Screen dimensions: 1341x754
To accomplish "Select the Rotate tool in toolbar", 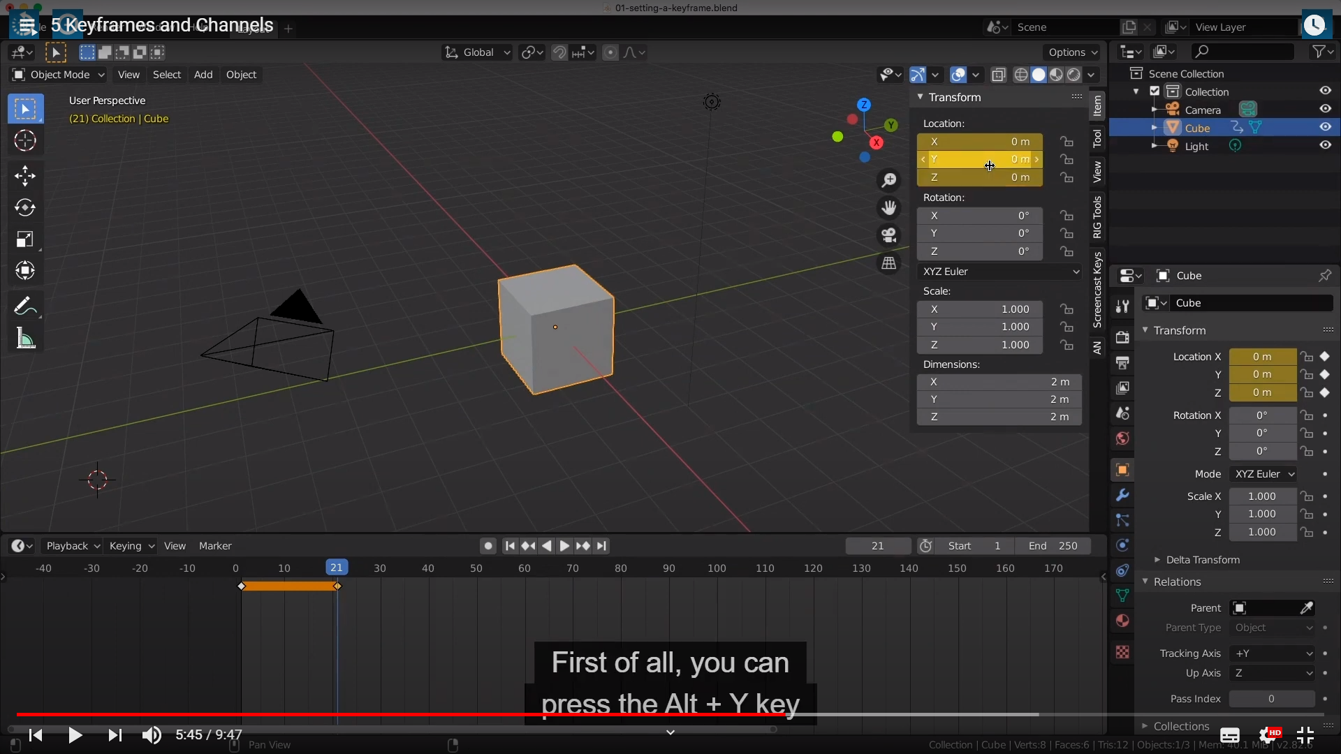I will tap(25, 207).
